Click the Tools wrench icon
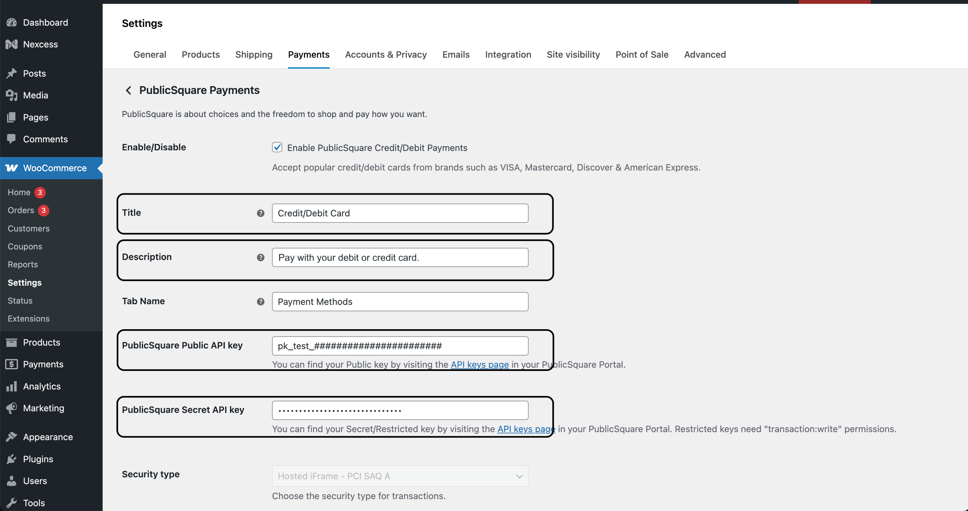This screenshot has width=968, height=511. 12,503
